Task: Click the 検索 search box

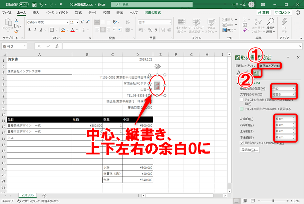Action: [x=152, y=4]
